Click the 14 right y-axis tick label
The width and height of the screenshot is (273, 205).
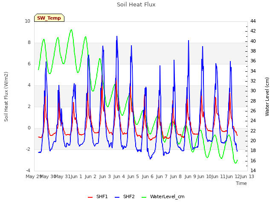(x=253, y=170)
